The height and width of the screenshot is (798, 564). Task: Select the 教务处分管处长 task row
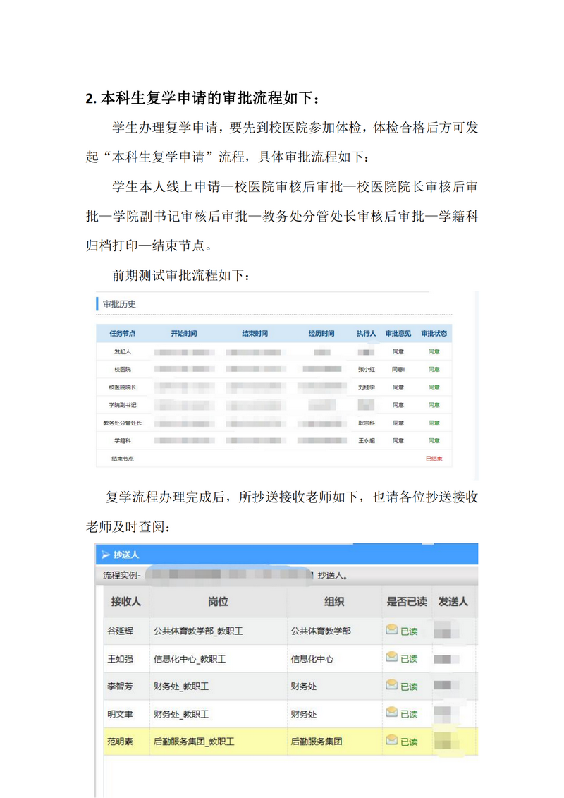[x=123, y=423]
